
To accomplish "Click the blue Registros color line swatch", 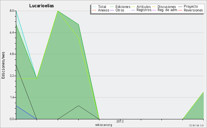I will click(x=133, y=10).
